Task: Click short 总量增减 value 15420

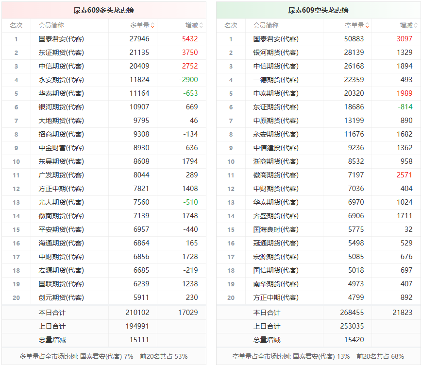Action: point(354,340)
